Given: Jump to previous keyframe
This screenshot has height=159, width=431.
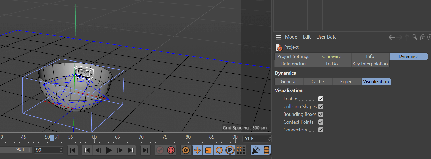Looking at the screenshot, I should pyautogui.click(x=87, y=150).
